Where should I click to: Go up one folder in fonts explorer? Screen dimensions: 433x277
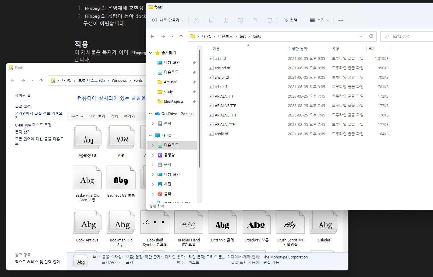[181, 36]
